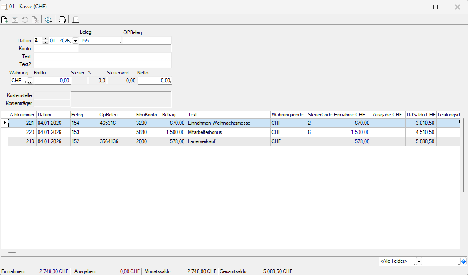Create a new cash entry via toolbar
The image size is (468, 275).
click(x=5, y=20)
